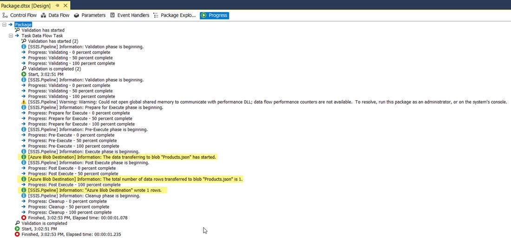Viewport: 511px width, 249px height.
Task: Switch to Event Handlers tab
Action: pyautogui.click(x=130, y=15)
